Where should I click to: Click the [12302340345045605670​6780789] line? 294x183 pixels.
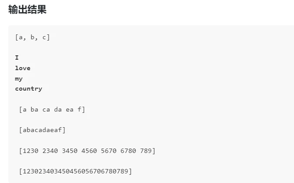(x=75, y=171)
